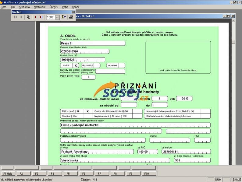The image size is (242, 182).
Task: Toggle the opravné checkbox
Action: coord(122,65)
